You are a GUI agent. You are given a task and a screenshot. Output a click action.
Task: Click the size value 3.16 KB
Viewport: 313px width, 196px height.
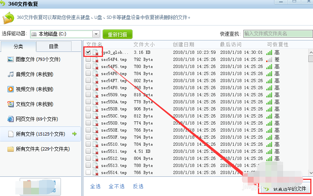[142, 53]
